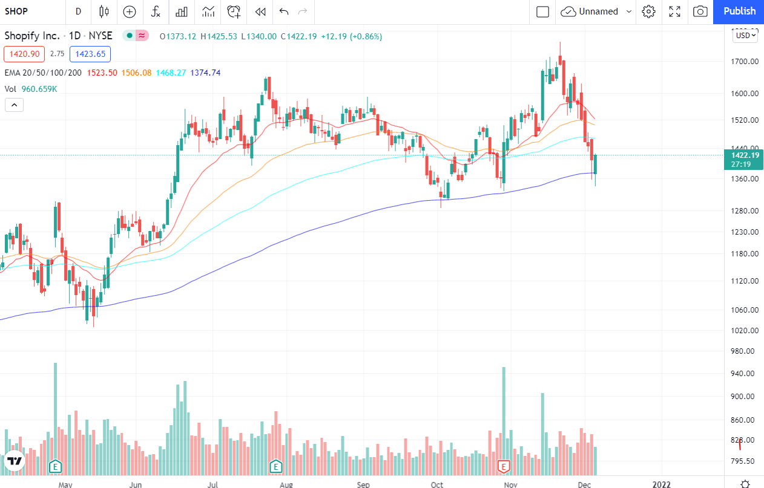The width and height of the screenshot is (764, 488).
Task: Click the orange EMA value 1506.08
Action: pos(136,73)
